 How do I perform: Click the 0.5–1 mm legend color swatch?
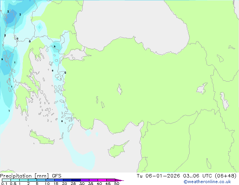[x=15, y=180]
